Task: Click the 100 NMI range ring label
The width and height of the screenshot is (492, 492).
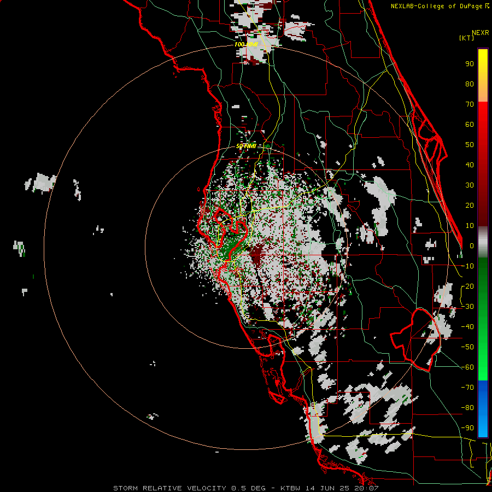Action: [246, 45]
